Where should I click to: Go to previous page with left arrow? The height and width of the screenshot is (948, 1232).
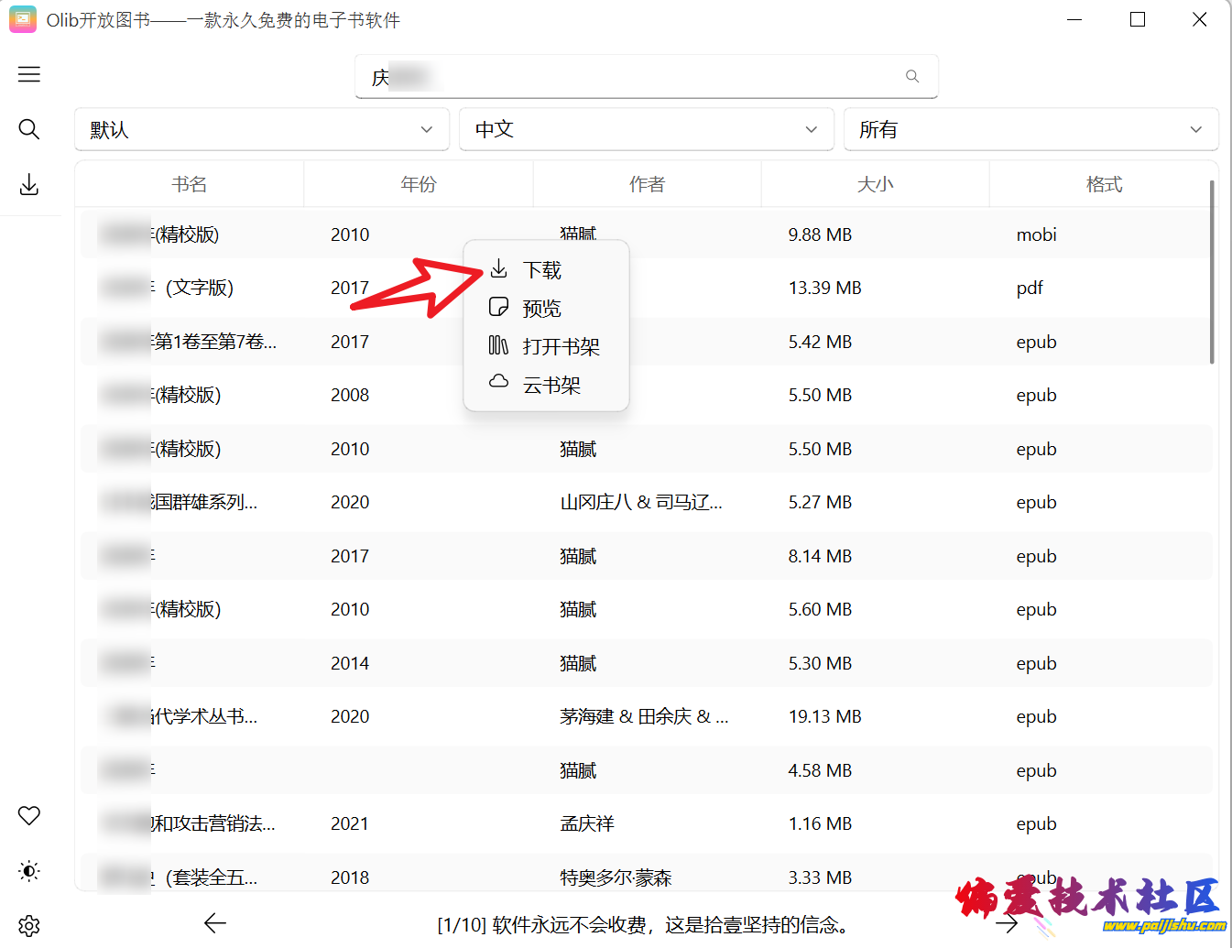point(215,923)
